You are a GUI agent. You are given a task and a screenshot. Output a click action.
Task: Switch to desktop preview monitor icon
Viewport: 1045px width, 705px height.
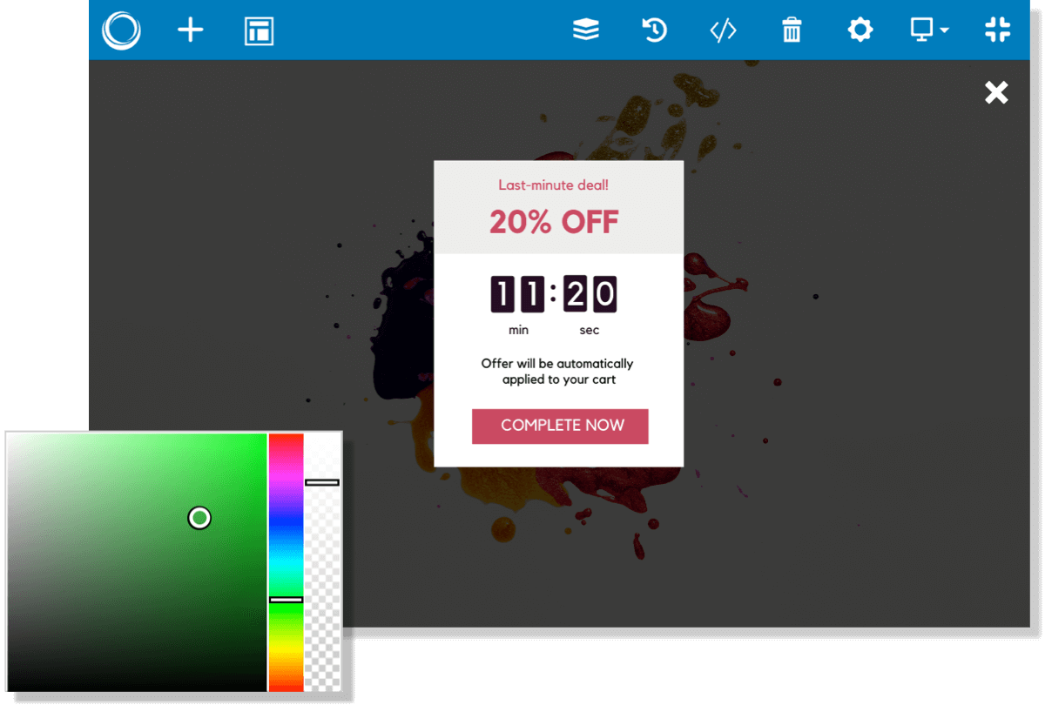coord(923,30)
